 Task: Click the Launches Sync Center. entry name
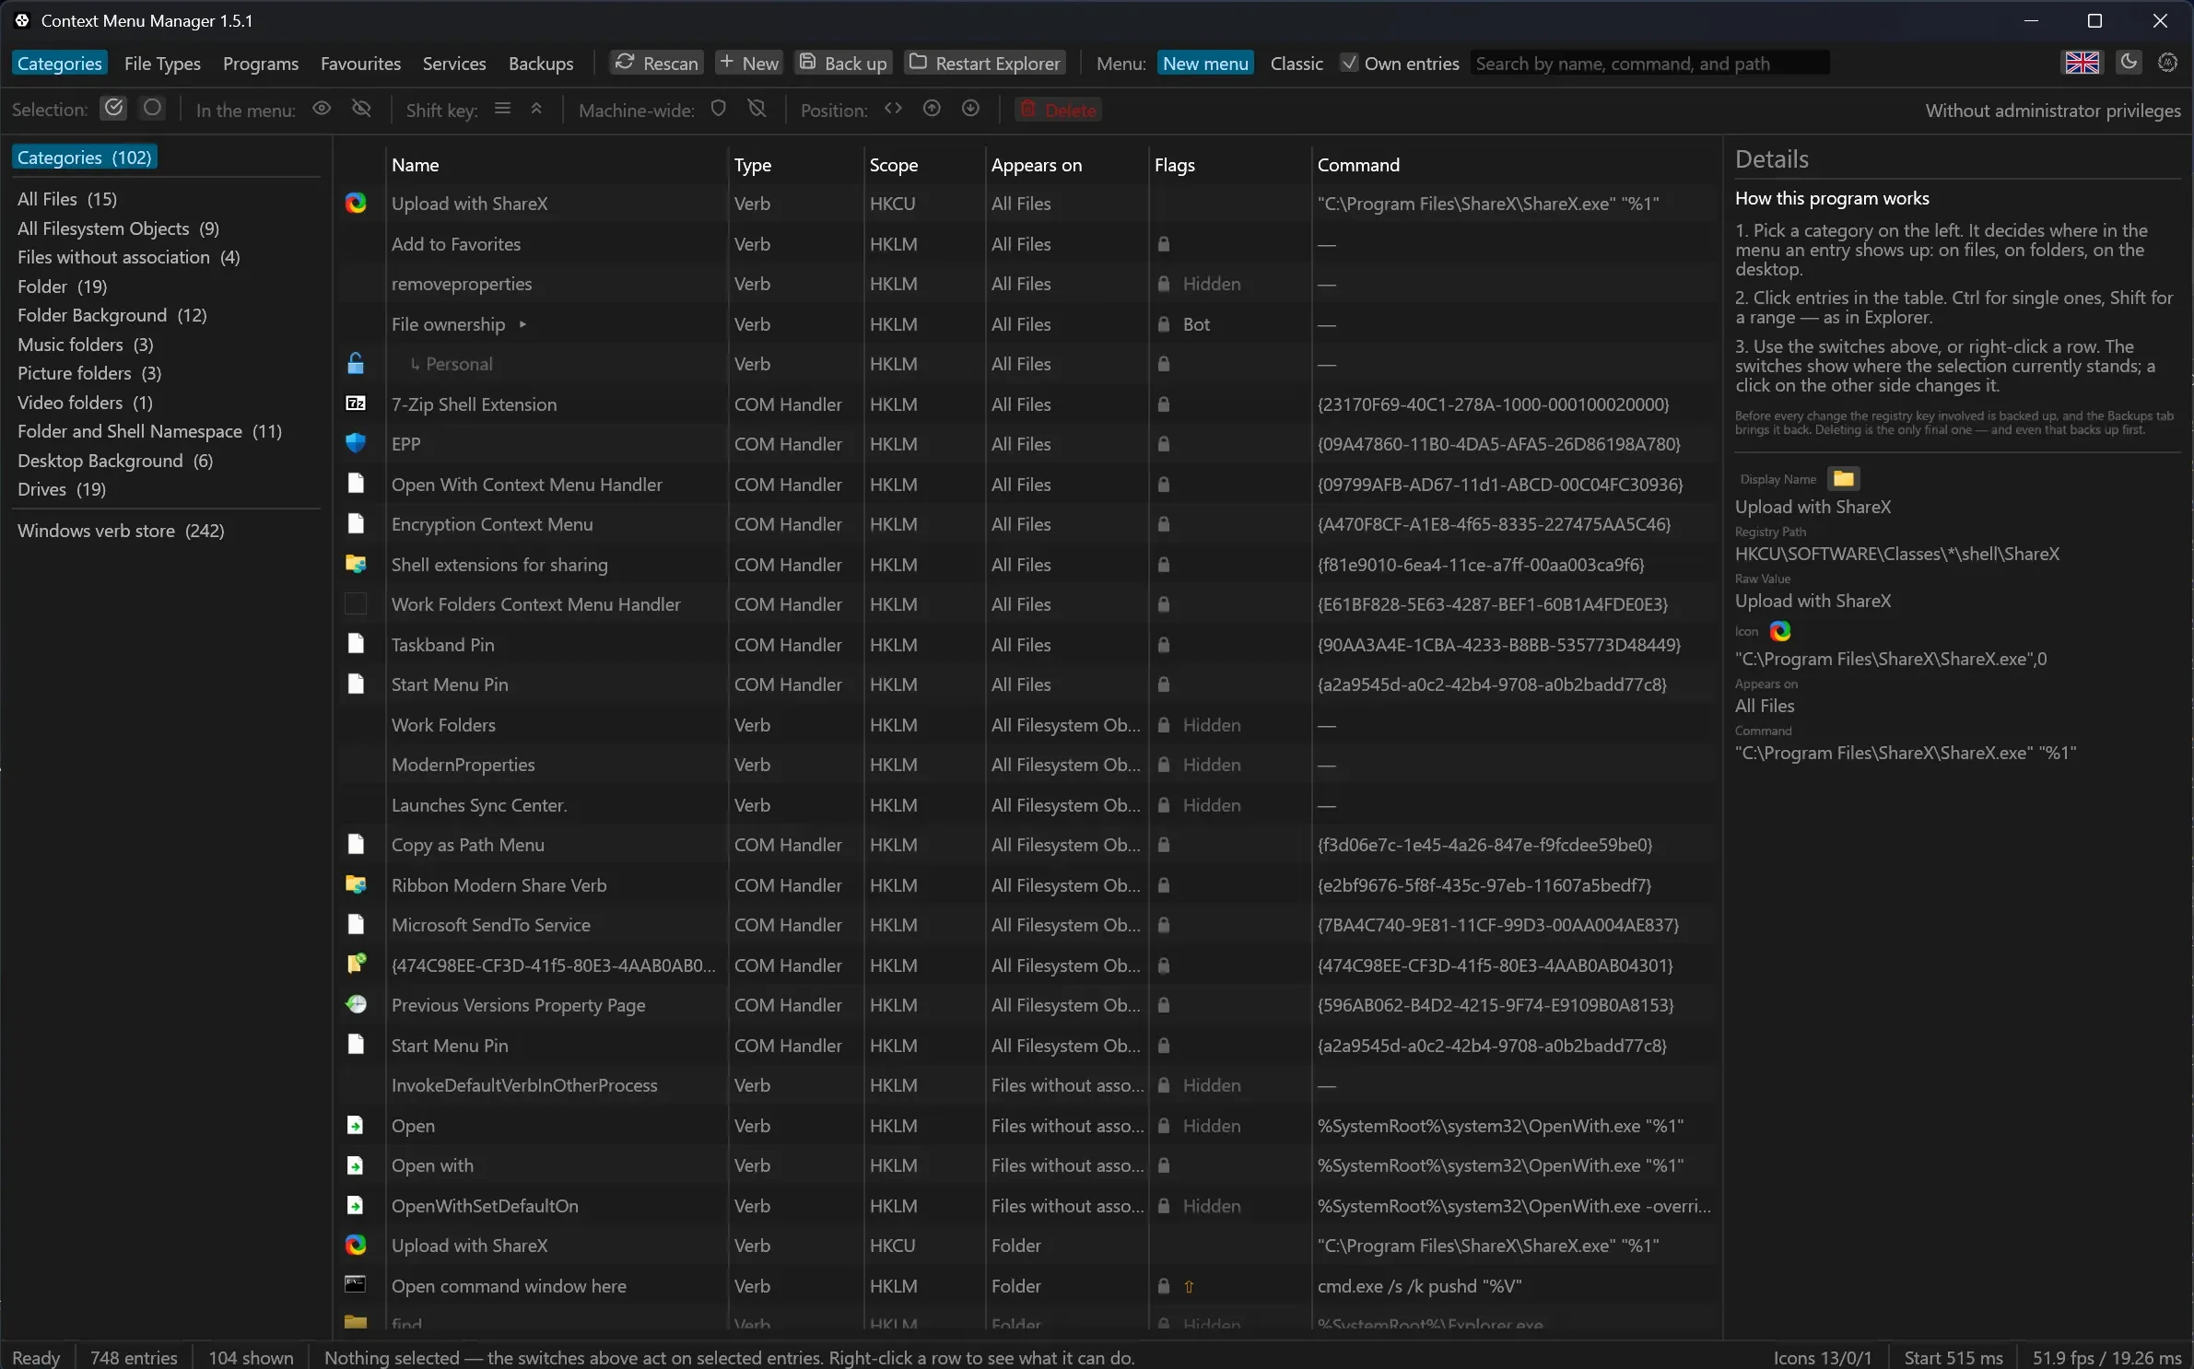pyautogui.click(x=479, y=805)
